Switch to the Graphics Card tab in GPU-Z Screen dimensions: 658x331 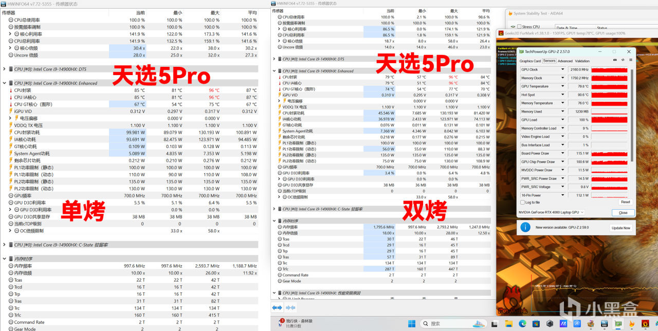[530, 61]
